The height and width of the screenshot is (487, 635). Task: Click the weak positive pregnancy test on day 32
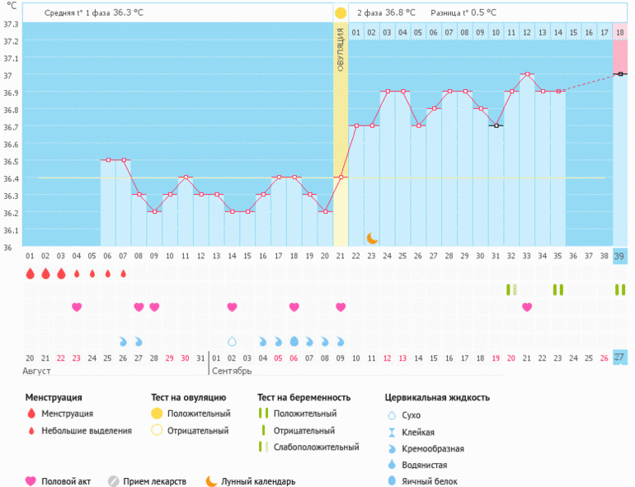(511, 290)
